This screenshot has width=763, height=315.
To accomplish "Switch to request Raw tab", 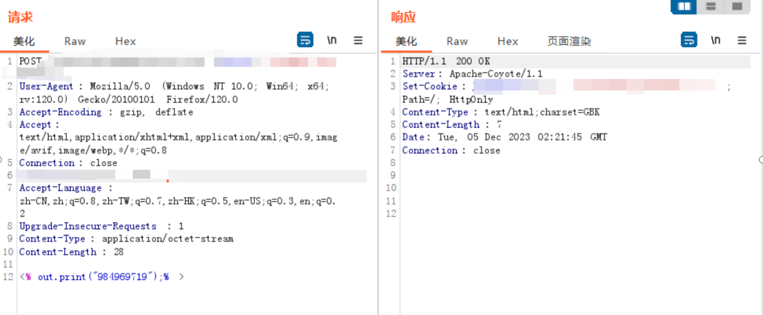I will pyautogui.click(x=75, y=41).
